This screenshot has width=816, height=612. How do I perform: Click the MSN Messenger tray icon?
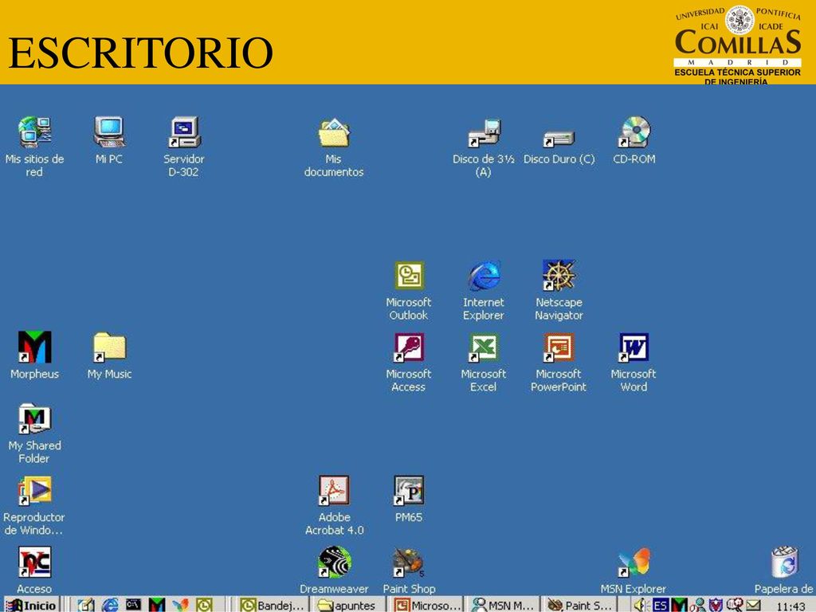(x=696, y=606)
